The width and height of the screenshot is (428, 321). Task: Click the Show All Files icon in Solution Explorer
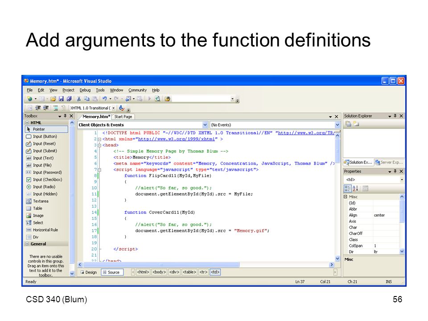(x=356, y=124)
